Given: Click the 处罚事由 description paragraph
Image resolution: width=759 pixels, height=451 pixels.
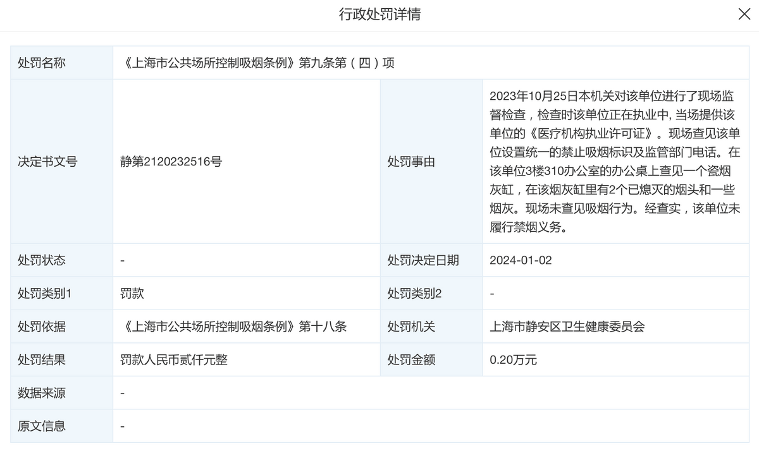Looking at the screenshot, I should [x=615, y=162].
